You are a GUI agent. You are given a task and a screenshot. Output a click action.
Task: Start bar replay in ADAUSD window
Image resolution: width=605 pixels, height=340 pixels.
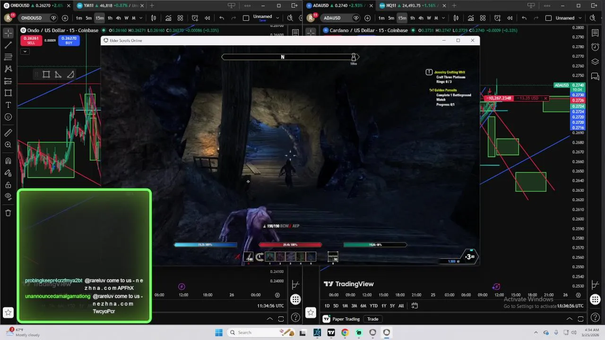pyautogui.click(x=510, y=18)
